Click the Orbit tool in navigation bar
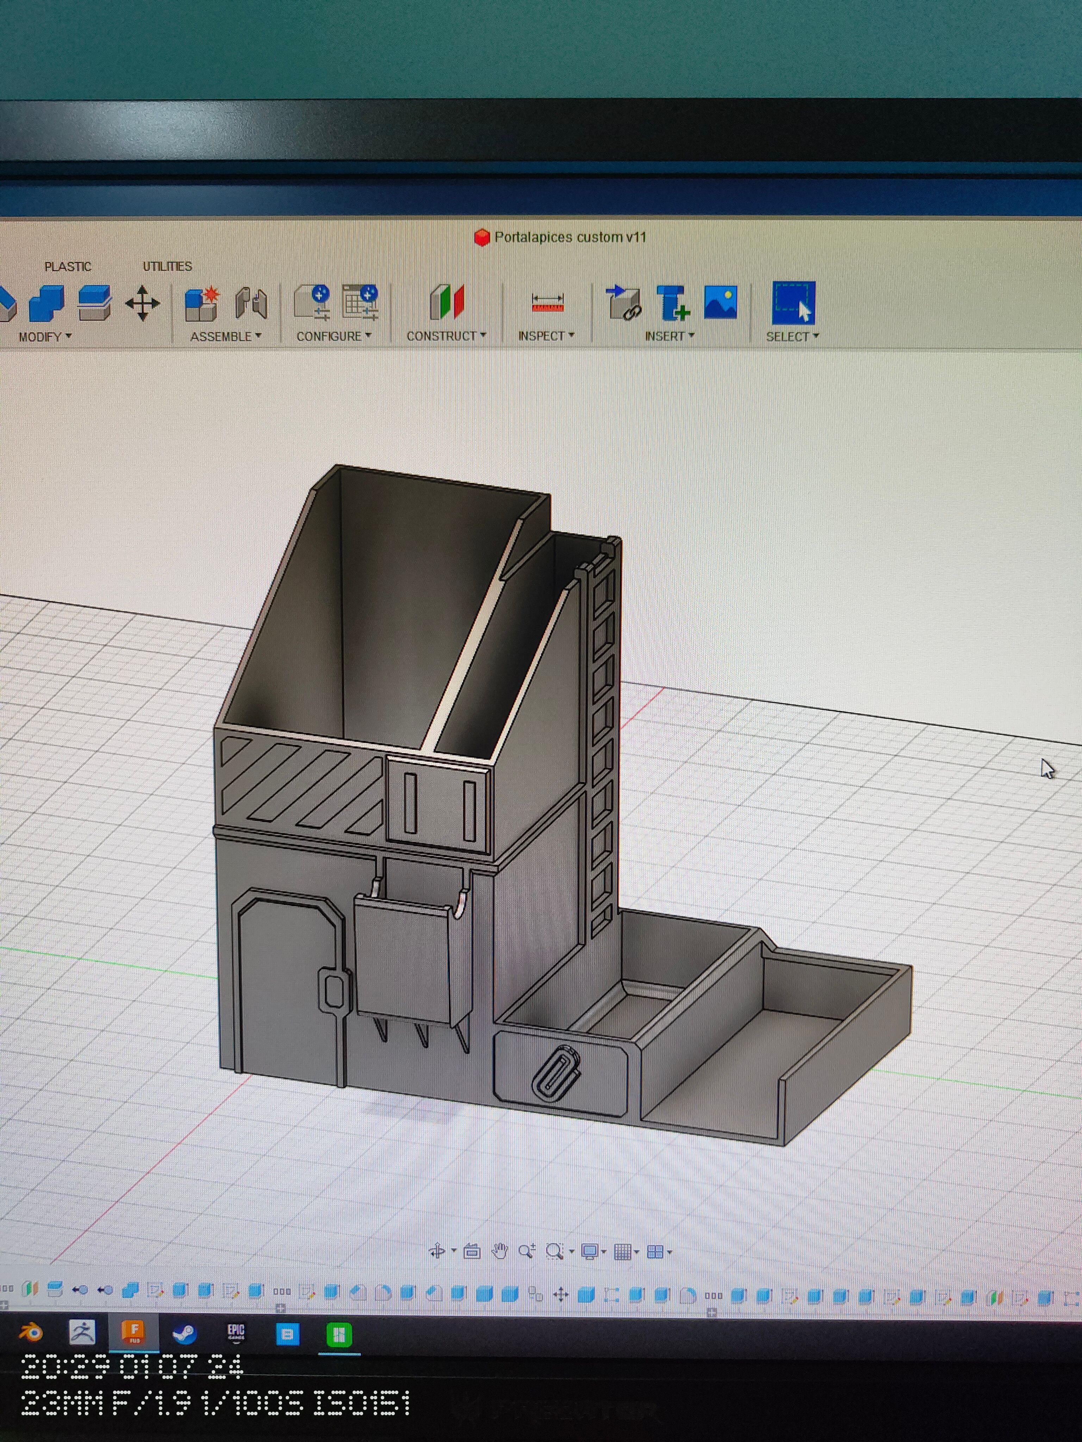The image size is (1082, 1442). (x=437, y=1251)
